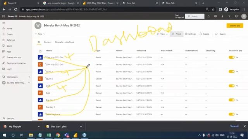The image size is (248, 139).
Task: Open the View dropdown
Action: pos(162,34)
